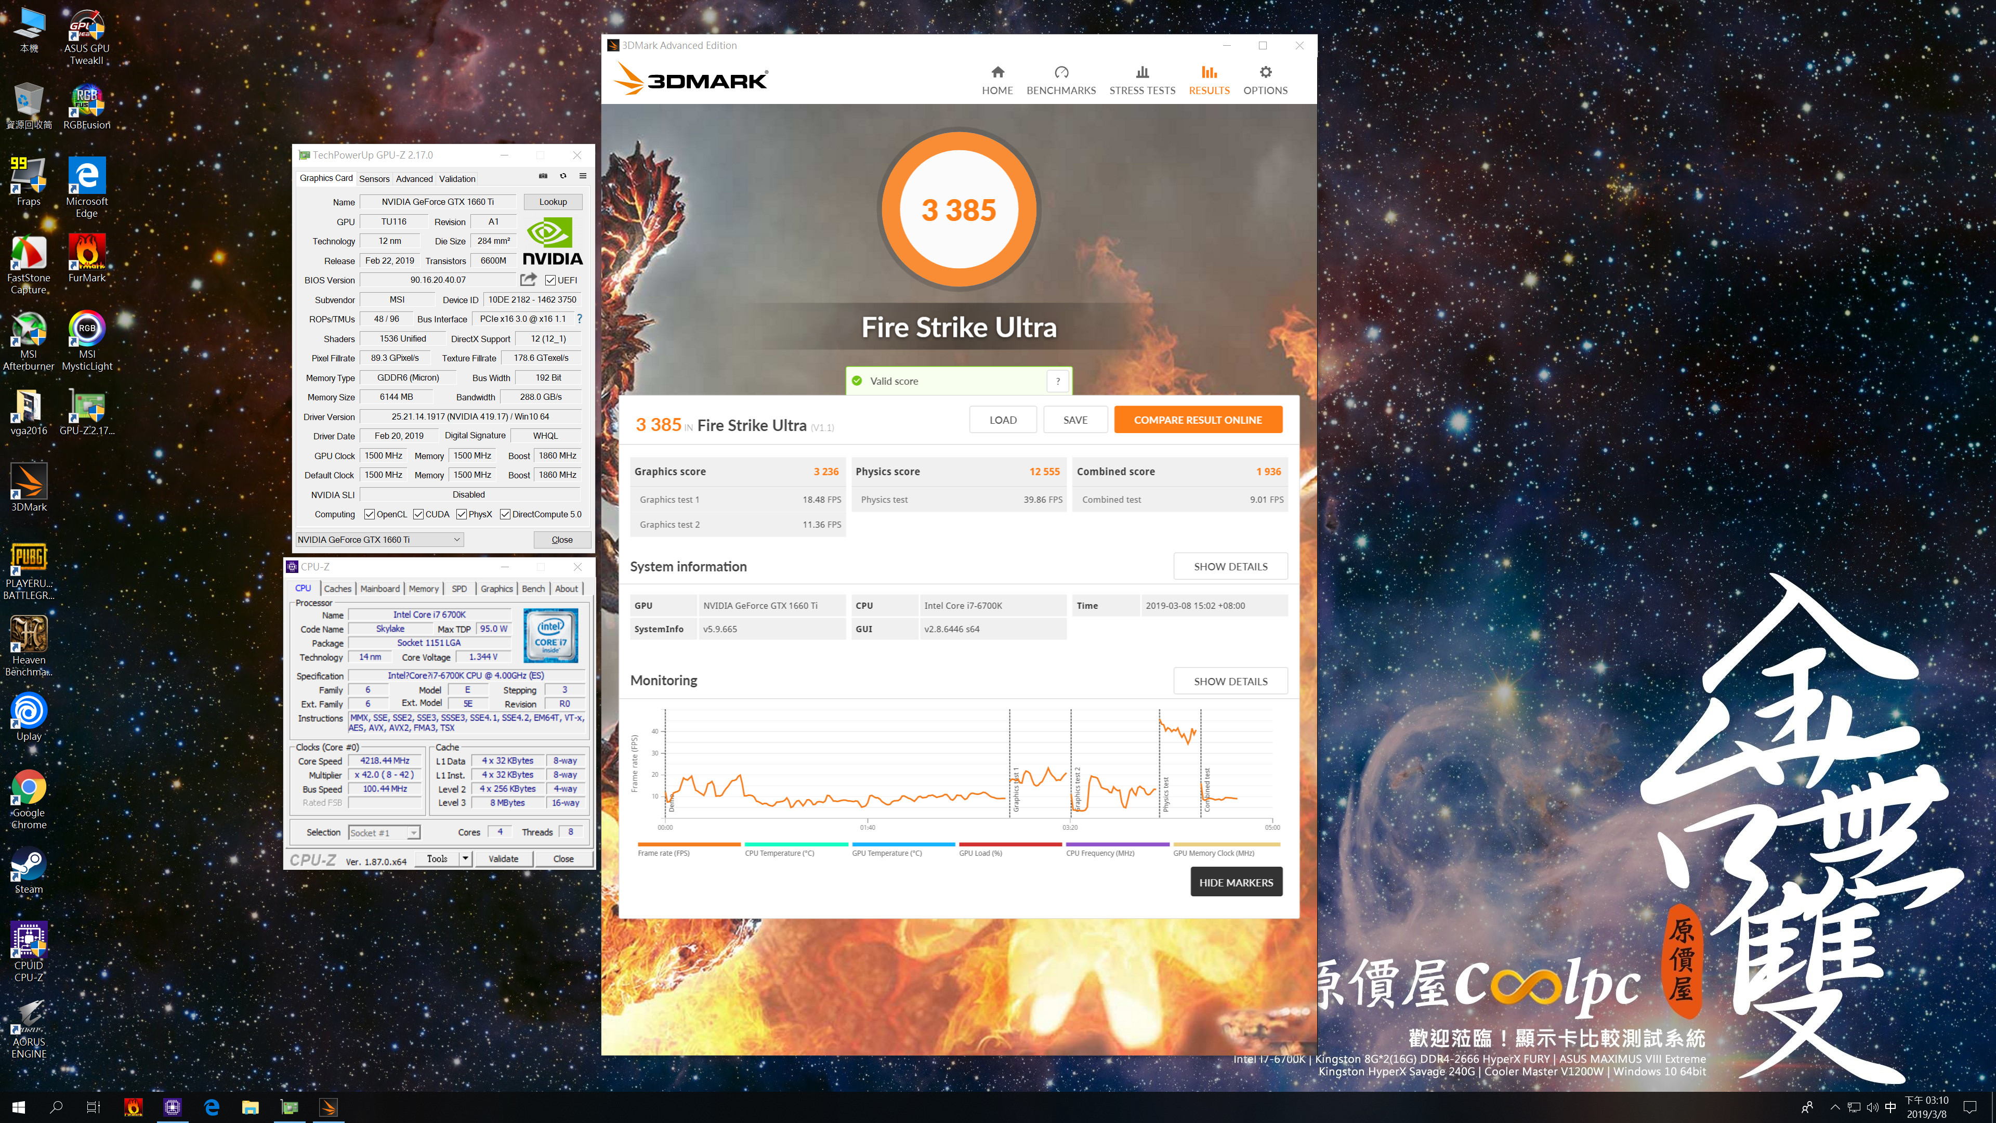The width and height of the screenshot is (1996, 1123).
Task: Open AORUS ENGINE desktop shortcut
Action: tap(29, 1029)
